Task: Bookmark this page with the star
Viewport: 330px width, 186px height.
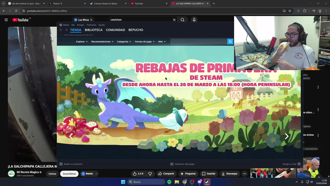Action: pyautogui.click(x=290, y=11)
